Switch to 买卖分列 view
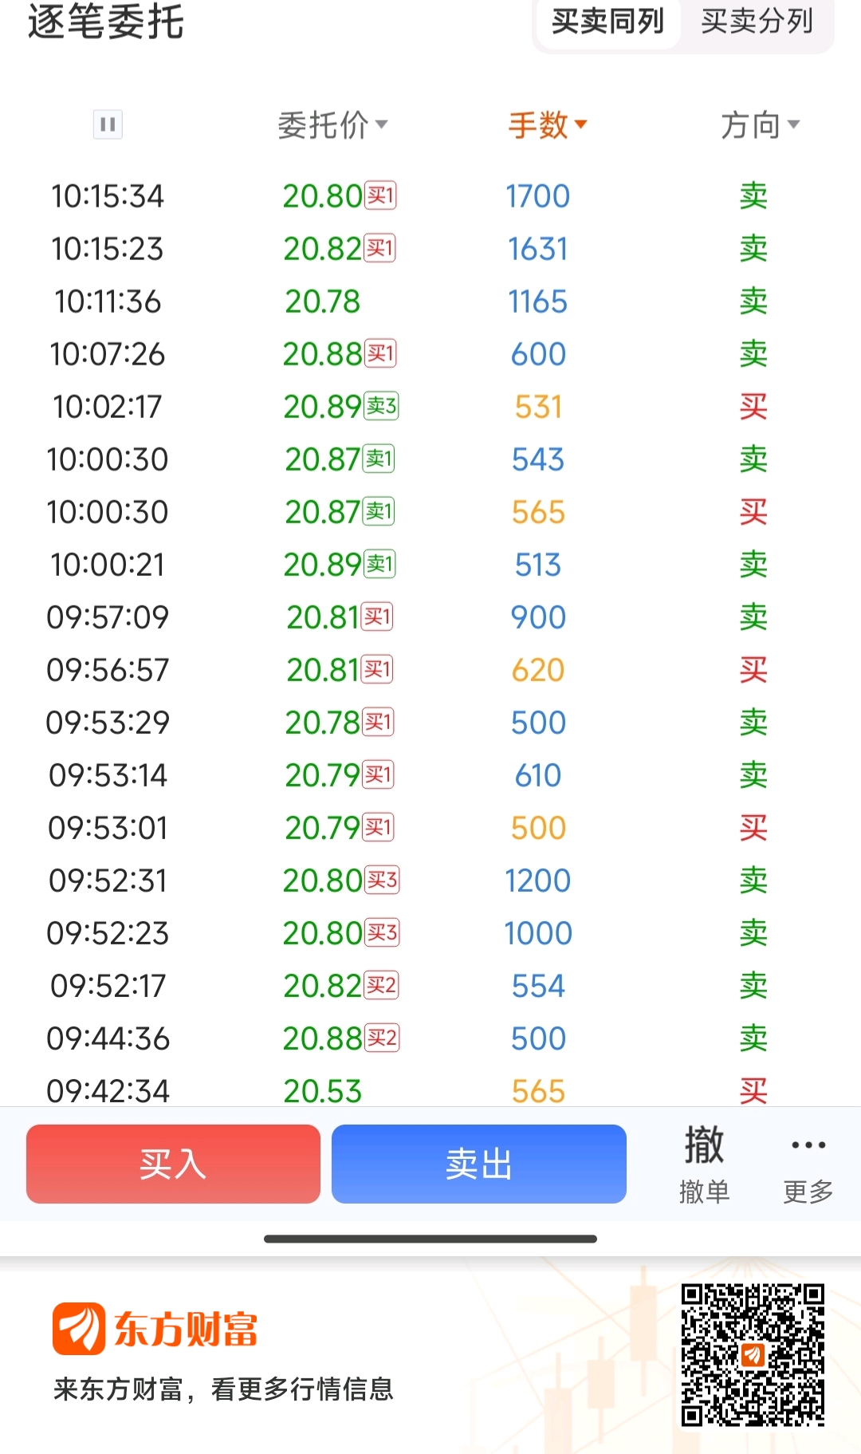The height and width of the screenshot is (1454, 861). click(757, 22)
